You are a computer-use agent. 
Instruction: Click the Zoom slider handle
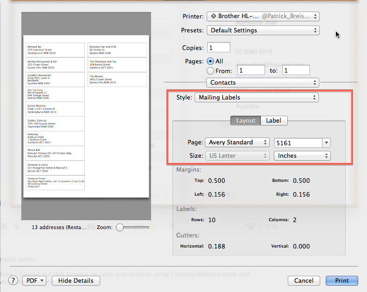pos(120,227)
